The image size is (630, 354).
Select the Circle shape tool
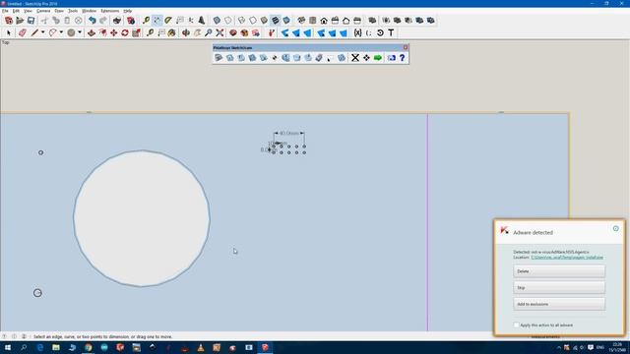coord(71,32)
